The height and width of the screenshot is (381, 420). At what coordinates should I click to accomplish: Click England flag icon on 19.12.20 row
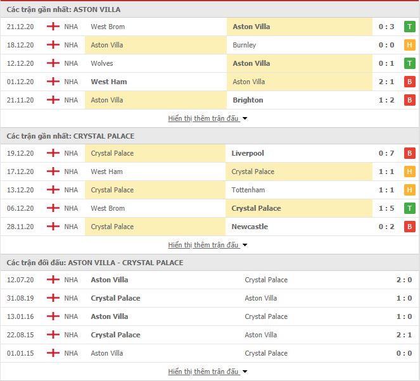tap(53, 153)
